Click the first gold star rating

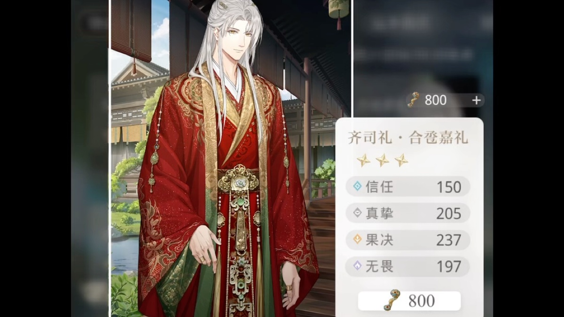click(363, 160)
